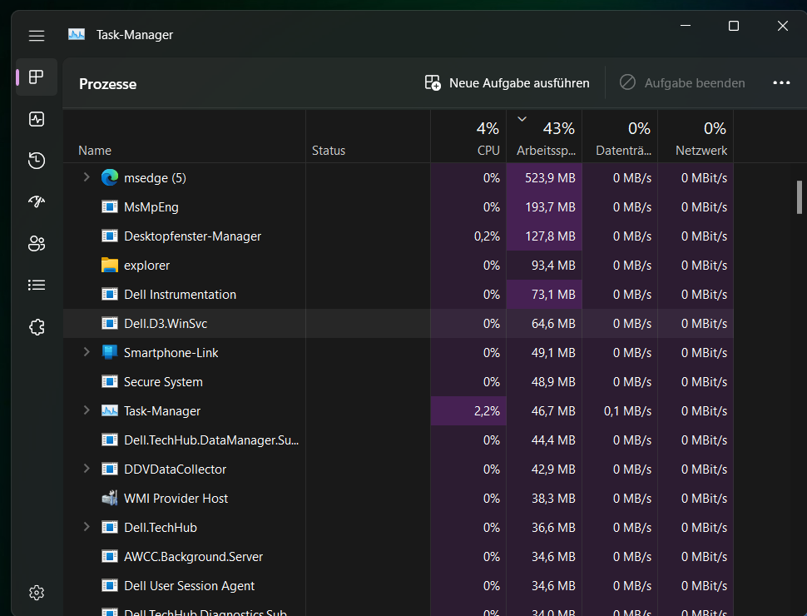Viewport: 807px width, 616px height.
Task: Open the Details list sidebar icon
Action: (37, 285)
